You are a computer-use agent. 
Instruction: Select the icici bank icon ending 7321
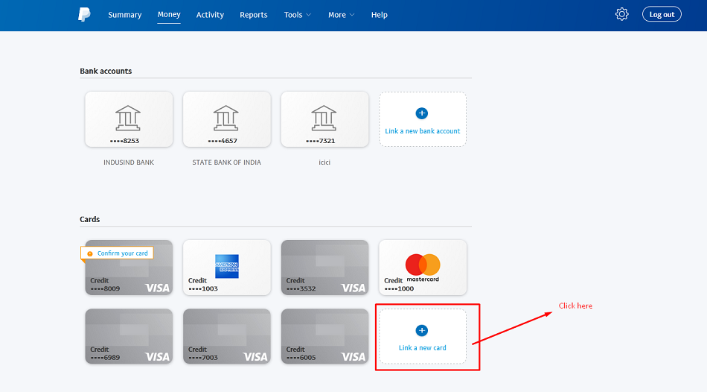coord(324,118)
